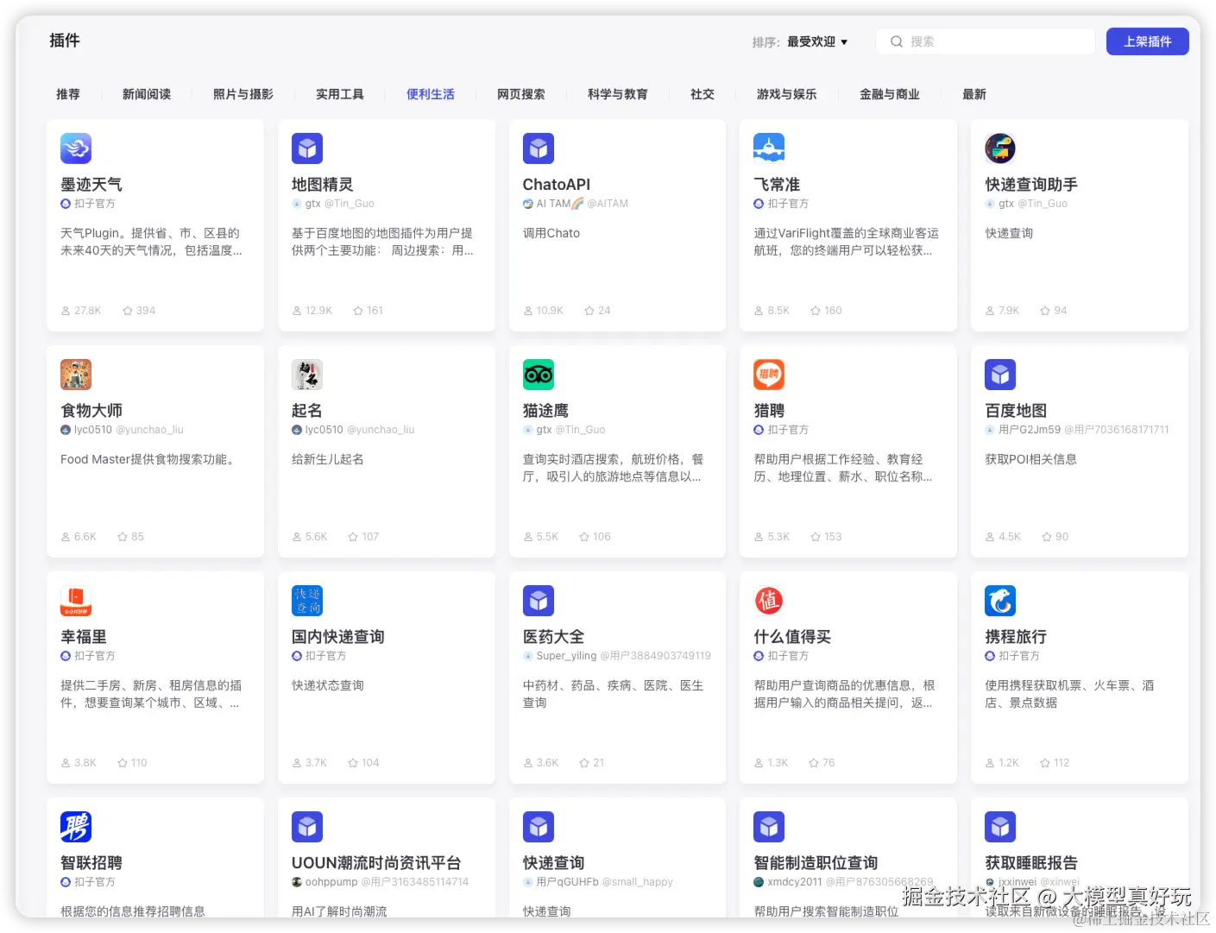1216x933 pixels.
Task: Click the star icon on 飞常准 card
Action: click(816, 311)
